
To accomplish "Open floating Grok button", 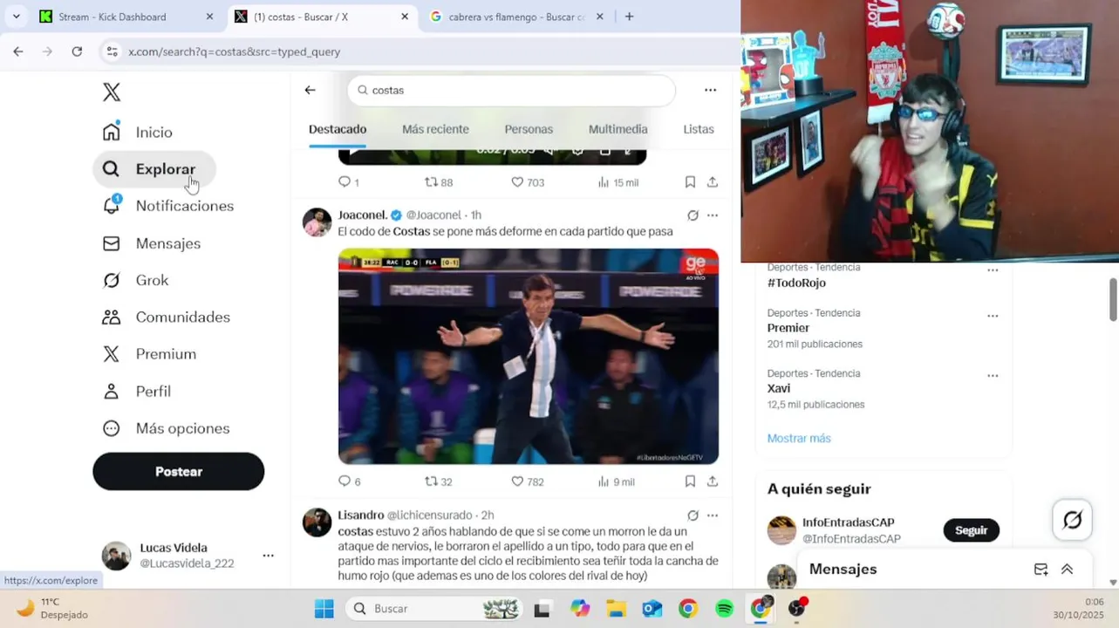I will pos(1073,520).
